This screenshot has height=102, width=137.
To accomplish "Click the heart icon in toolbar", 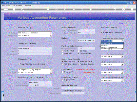I will click(x=48, y=9).
